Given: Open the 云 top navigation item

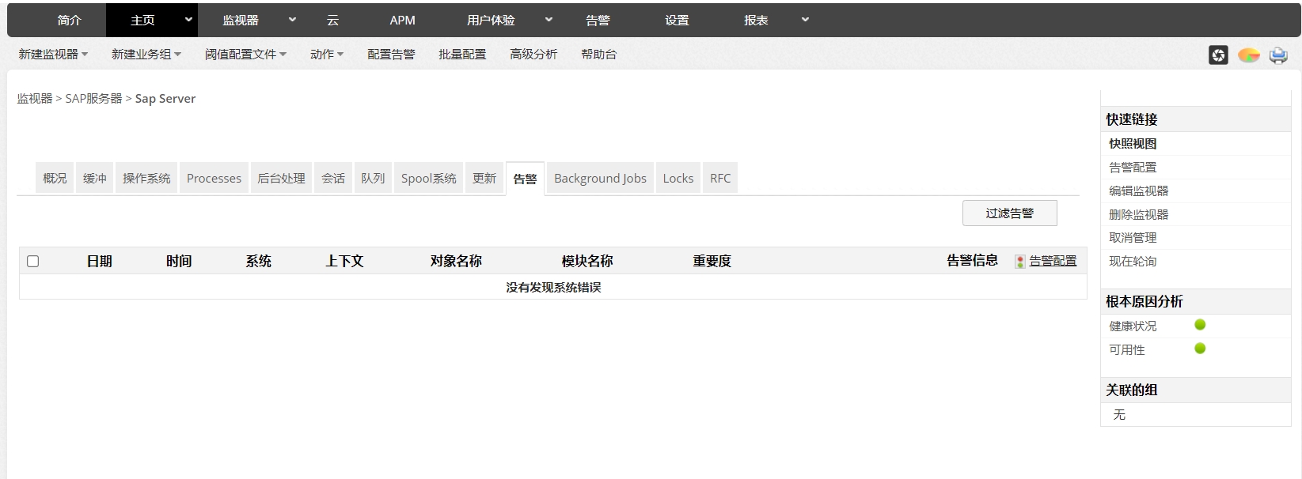Looking at the screenshot, I should tap(332, 21).
